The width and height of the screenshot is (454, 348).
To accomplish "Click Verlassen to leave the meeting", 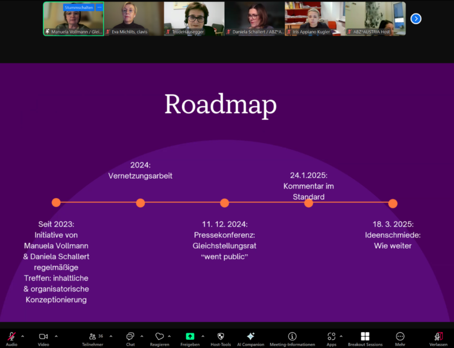I will tap(438, 336).
